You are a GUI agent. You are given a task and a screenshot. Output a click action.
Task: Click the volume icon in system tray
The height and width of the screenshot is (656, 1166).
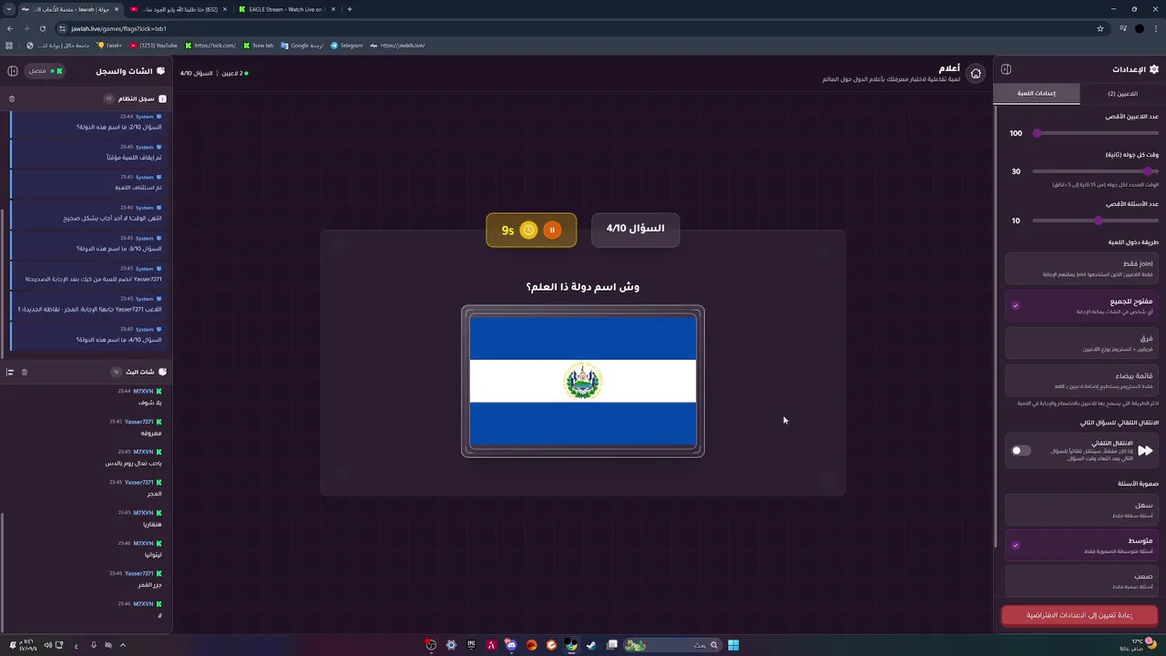[47, 645]
